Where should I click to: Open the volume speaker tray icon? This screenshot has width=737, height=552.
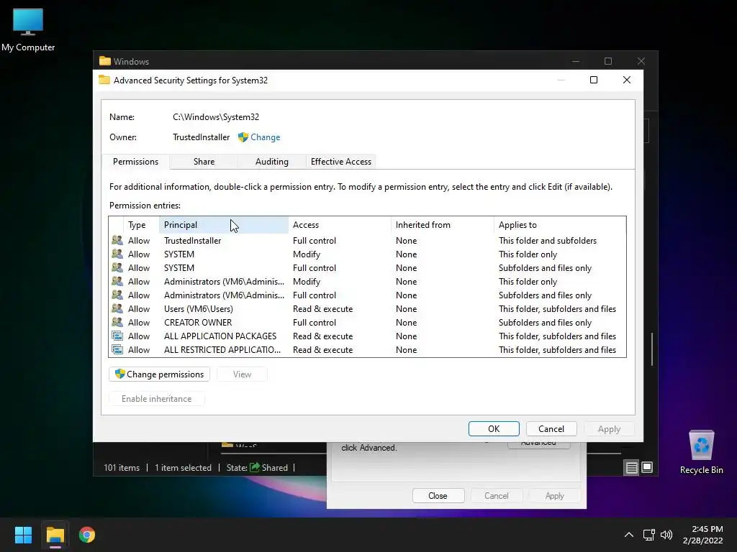[x=666, y=535]
